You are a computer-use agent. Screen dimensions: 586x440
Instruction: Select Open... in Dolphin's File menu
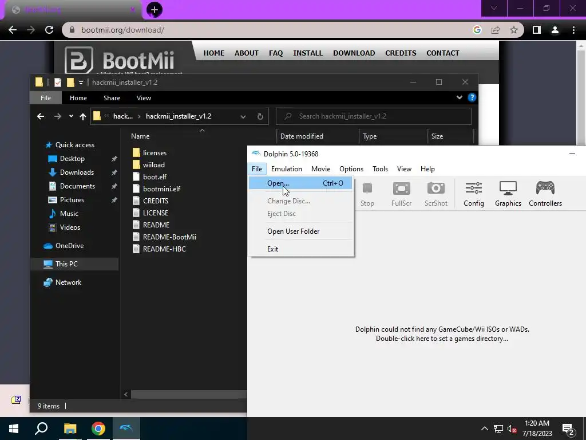coord(301,183)
